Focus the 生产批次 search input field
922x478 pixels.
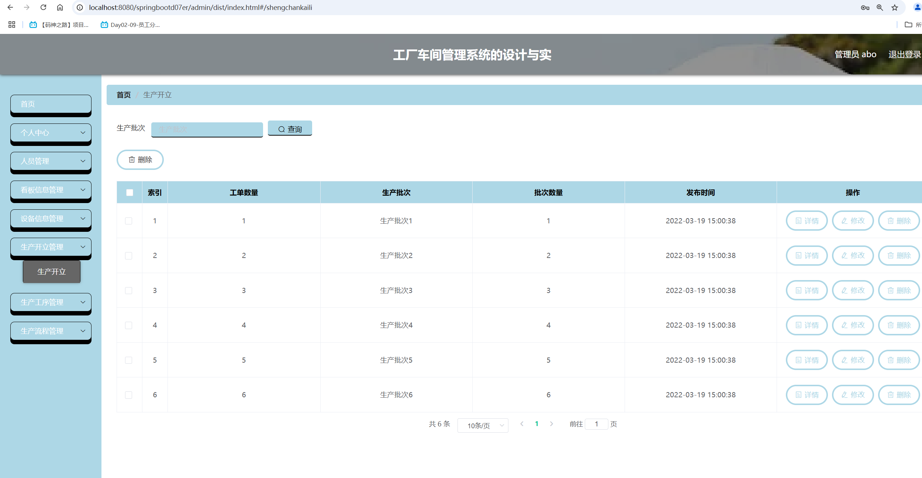pyautogui.click(x=207, y=129)
